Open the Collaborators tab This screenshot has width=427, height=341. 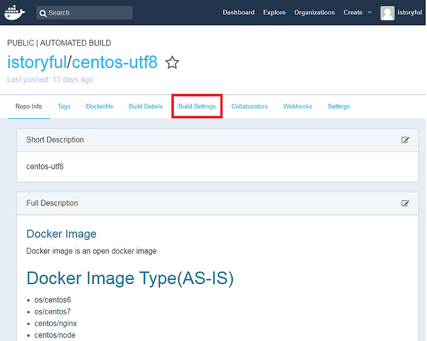(250, 106)
